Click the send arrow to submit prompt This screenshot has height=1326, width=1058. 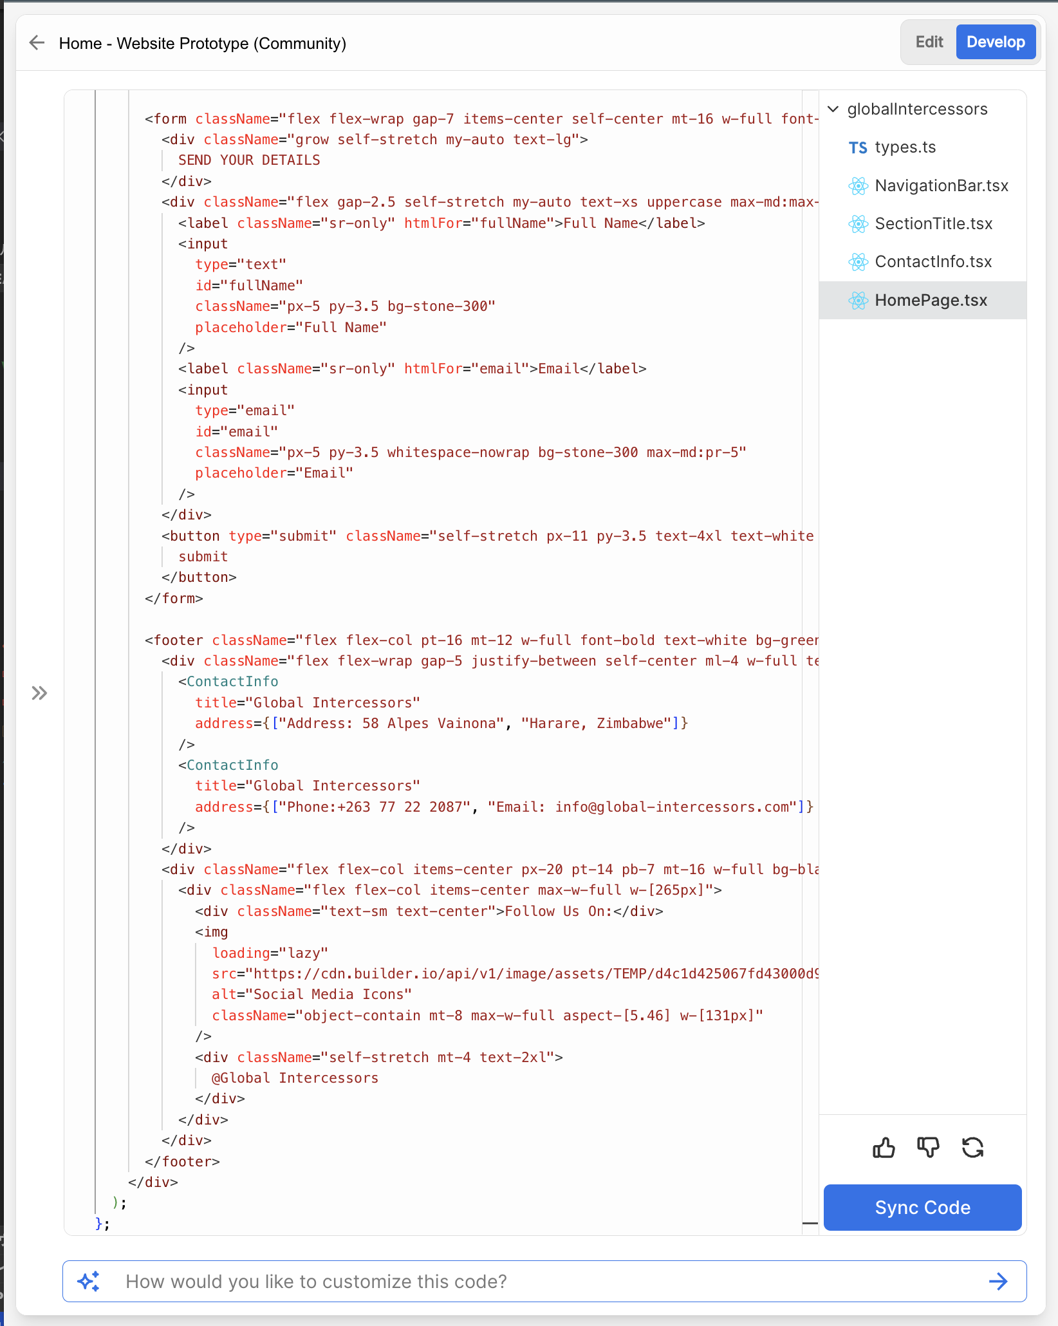pyautogui.click(x=998, y=1281)
